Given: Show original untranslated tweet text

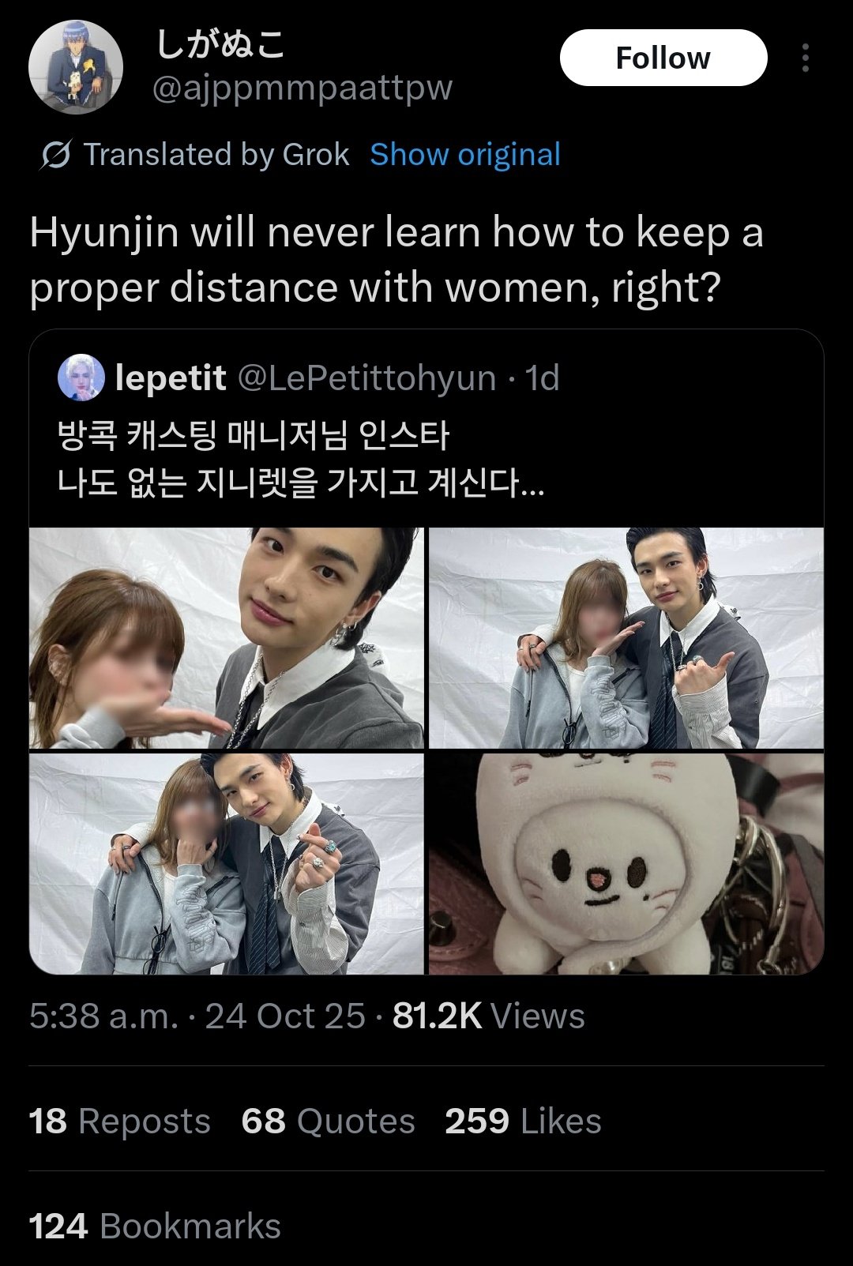Looking at the screenshot, I should click(x=464, y=154).
